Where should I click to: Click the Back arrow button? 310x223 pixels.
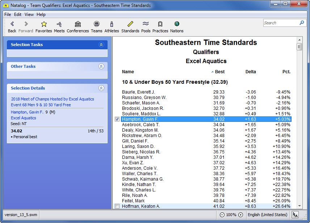coord(12,24)
